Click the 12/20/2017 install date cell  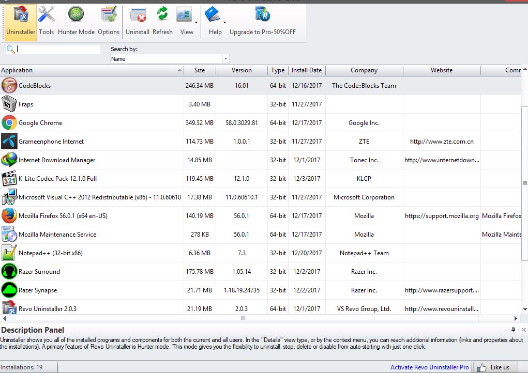[x=307, y=253]
